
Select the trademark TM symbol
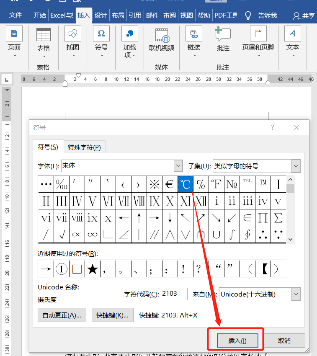263,184
